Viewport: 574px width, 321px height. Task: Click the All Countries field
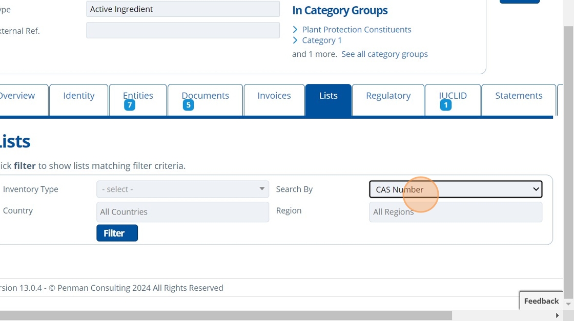click(x=182, y=212)
